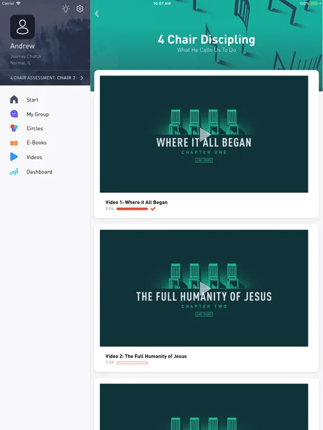Click the Circles colored dots icon
Screen dimensions: 323x430
14,128
